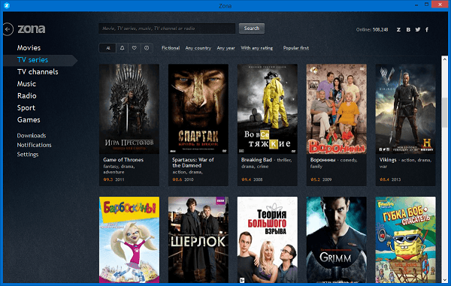Expand the Fictional genre filter

(171, 48)
